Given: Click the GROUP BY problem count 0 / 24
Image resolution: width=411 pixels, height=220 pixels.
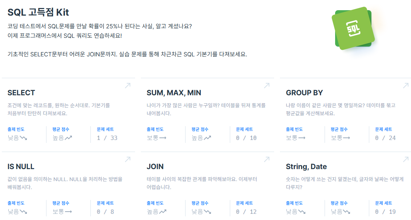Looking at the screenshot, I should (385, 138).
